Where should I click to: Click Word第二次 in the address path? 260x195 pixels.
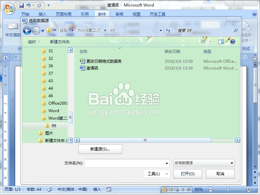[x=89, y=30]
